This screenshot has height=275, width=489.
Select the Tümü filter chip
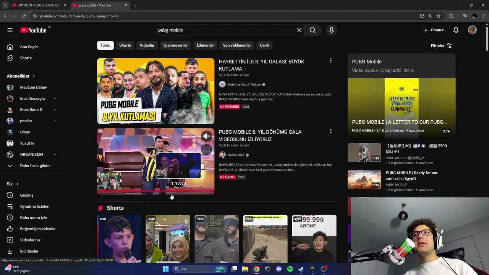(105, 45)
